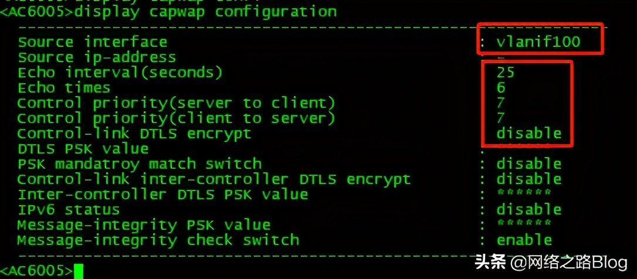Click the green cursor block after the prompt
Viewport: 637px width, 279px height.
click(x=79, y=271)
